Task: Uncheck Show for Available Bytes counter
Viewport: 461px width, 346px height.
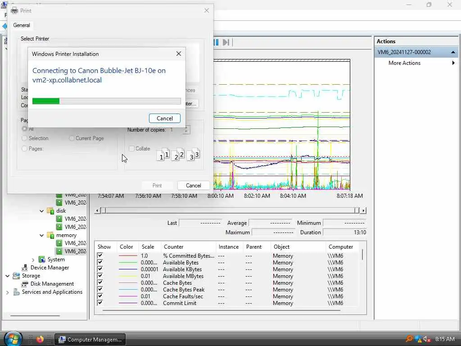Action: [x=100, y=262]
